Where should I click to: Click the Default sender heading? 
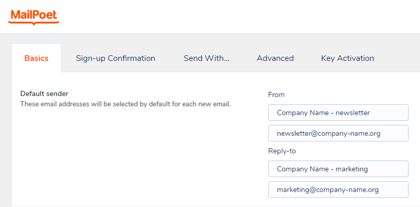(44, 93)
